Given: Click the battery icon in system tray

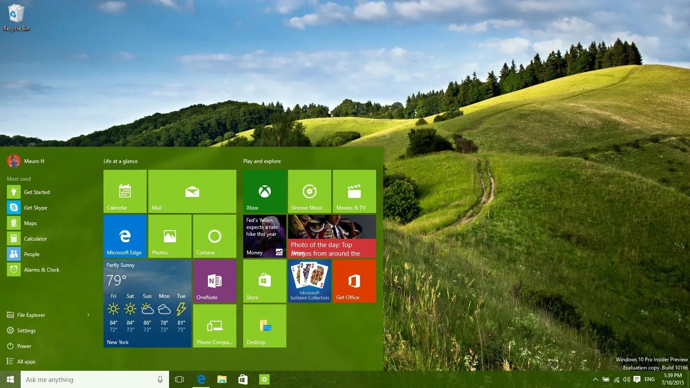Looking at the screenshot, I should 606,379.
